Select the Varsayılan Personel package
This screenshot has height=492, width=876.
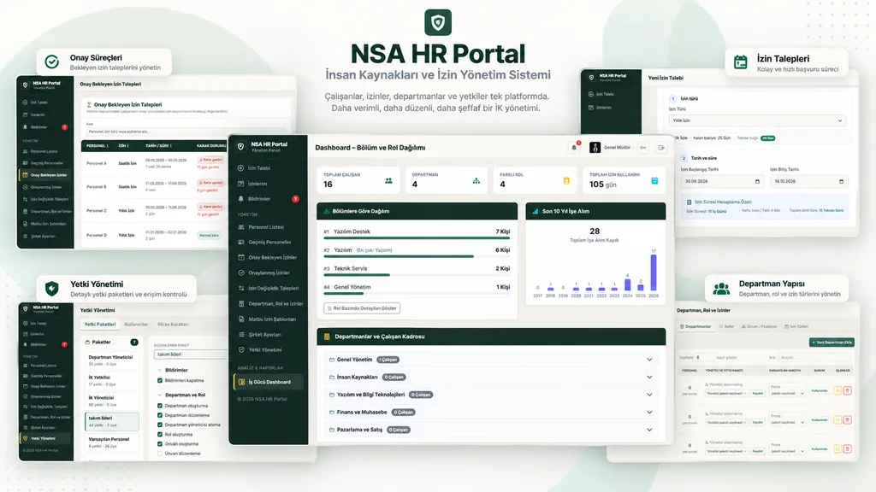pos(112,442)
